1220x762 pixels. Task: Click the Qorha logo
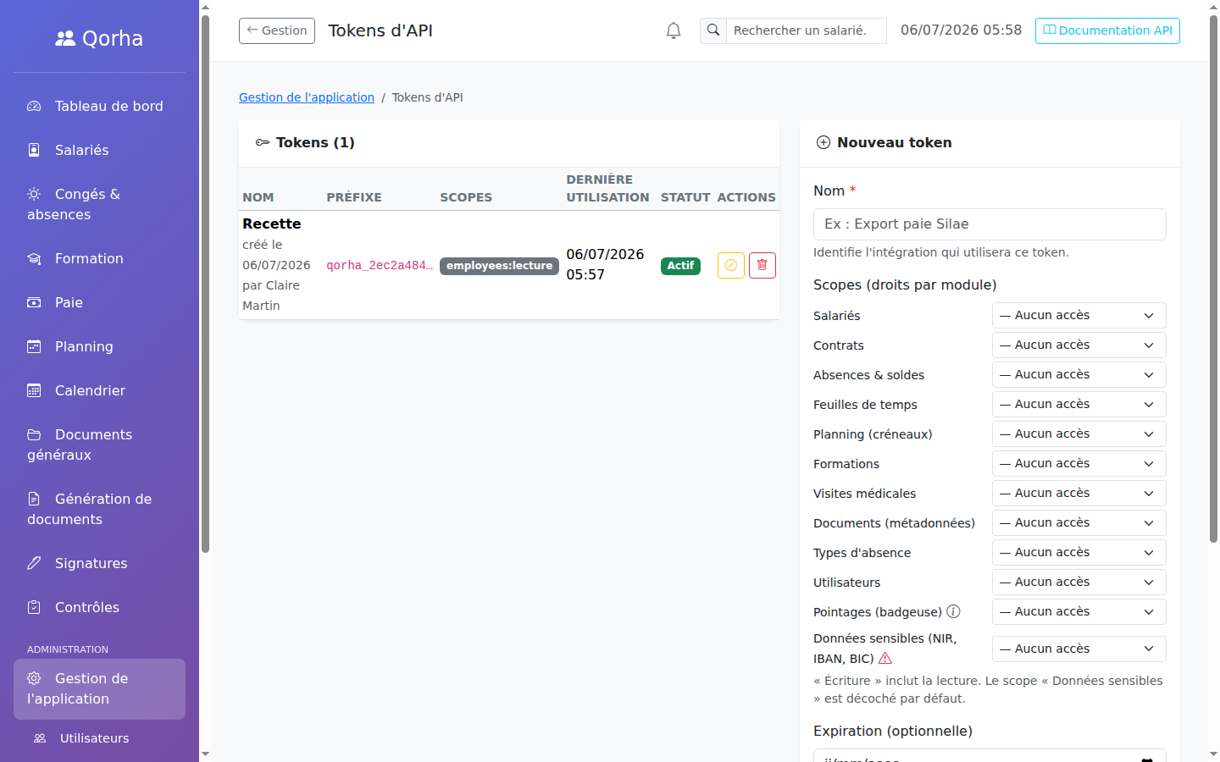[x=99, y=38]
